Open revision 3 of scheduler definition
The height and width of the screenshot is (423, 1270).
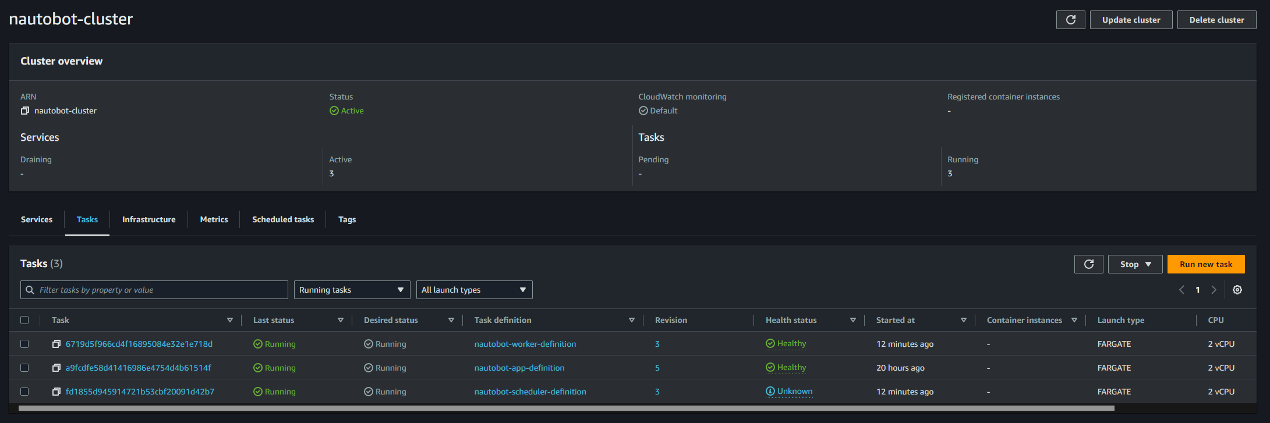[x=657, y=392]
